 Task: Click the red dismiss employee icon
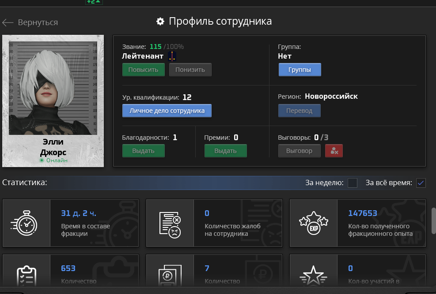[x=334, y=150]
